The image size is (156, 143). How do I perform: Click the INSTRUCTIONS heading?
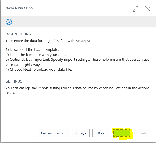coord(18,34)
